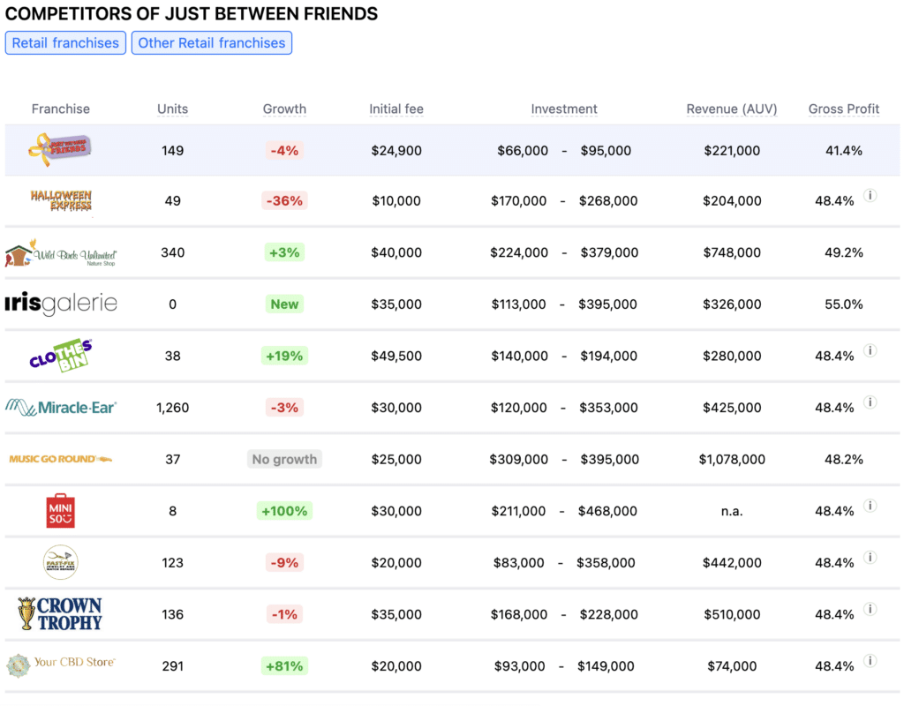The width and height of the screenshot is (904, 706).
Task: Click the -9% growth badge
Action: 284,562
